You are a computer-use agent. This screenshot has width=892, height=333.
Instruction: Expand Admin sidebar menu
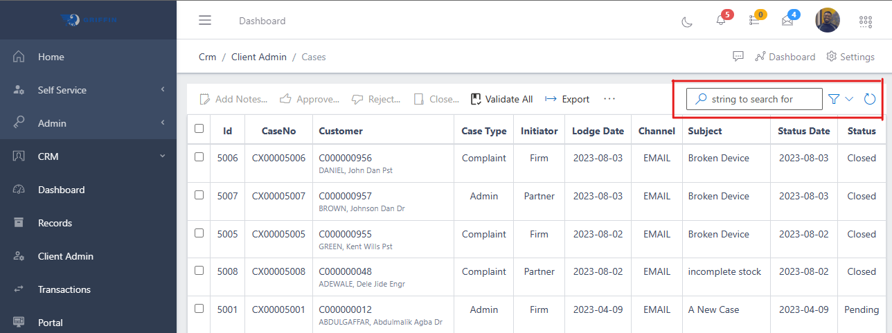tap(88, 123)
